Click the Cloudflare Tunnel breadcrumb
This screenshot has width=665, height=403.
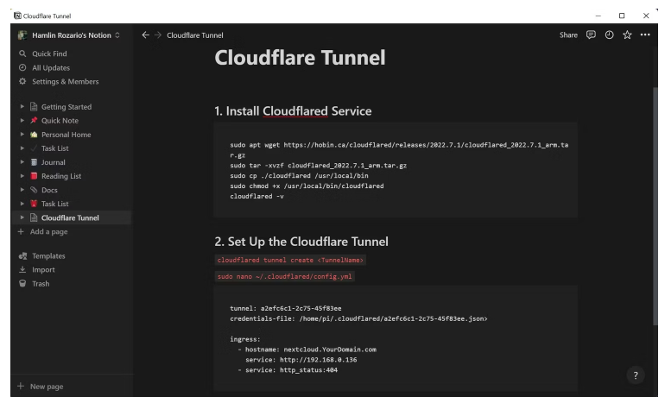pos(194,35)
